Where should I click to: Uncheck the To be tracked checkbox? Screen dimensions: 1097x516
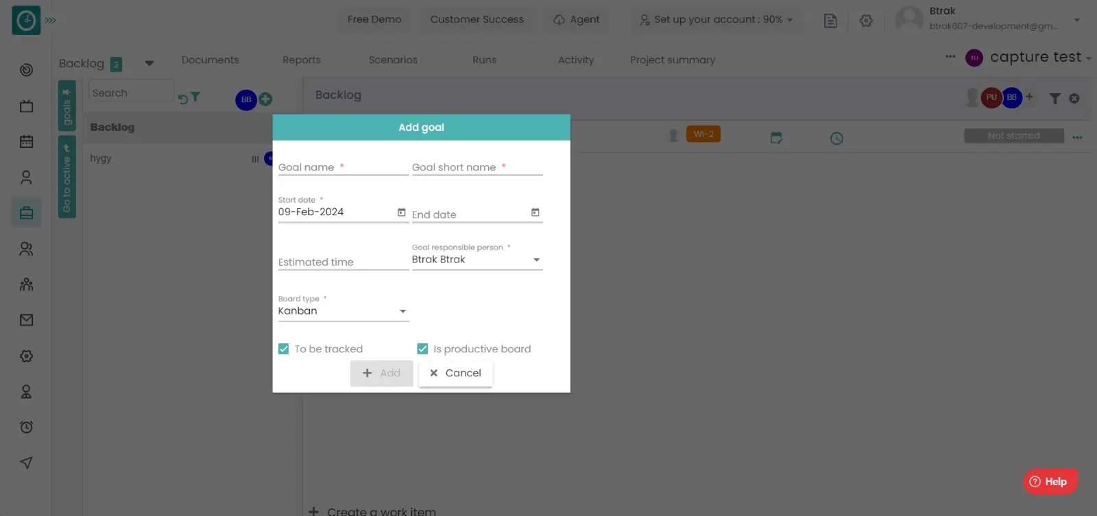284,349
